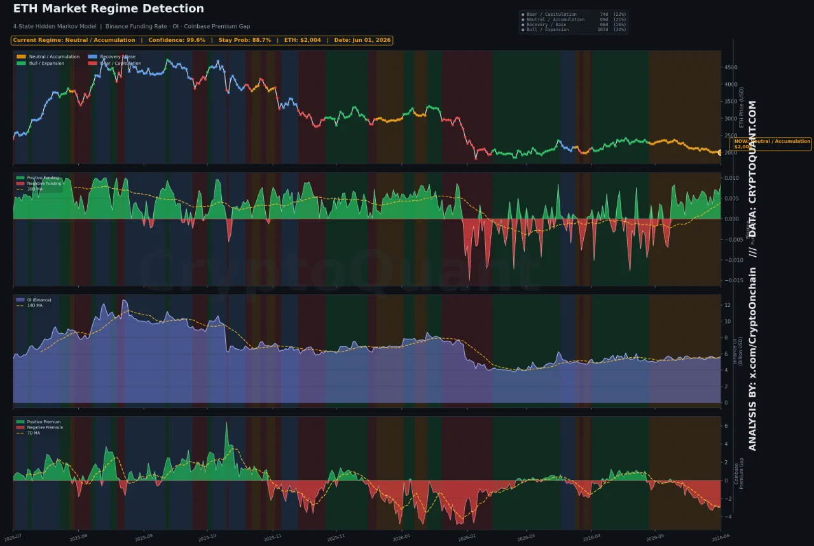814x546 pixels.
Task: Click the 2026-03 date axis label
Action: click(526, 536)
